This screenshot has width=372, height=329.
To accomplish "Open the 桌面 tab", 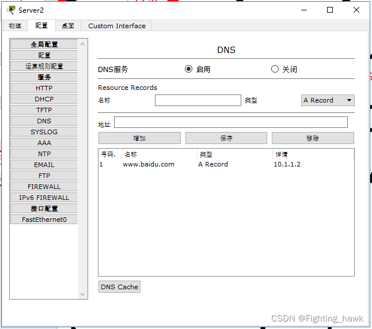I will coord(68,25).
